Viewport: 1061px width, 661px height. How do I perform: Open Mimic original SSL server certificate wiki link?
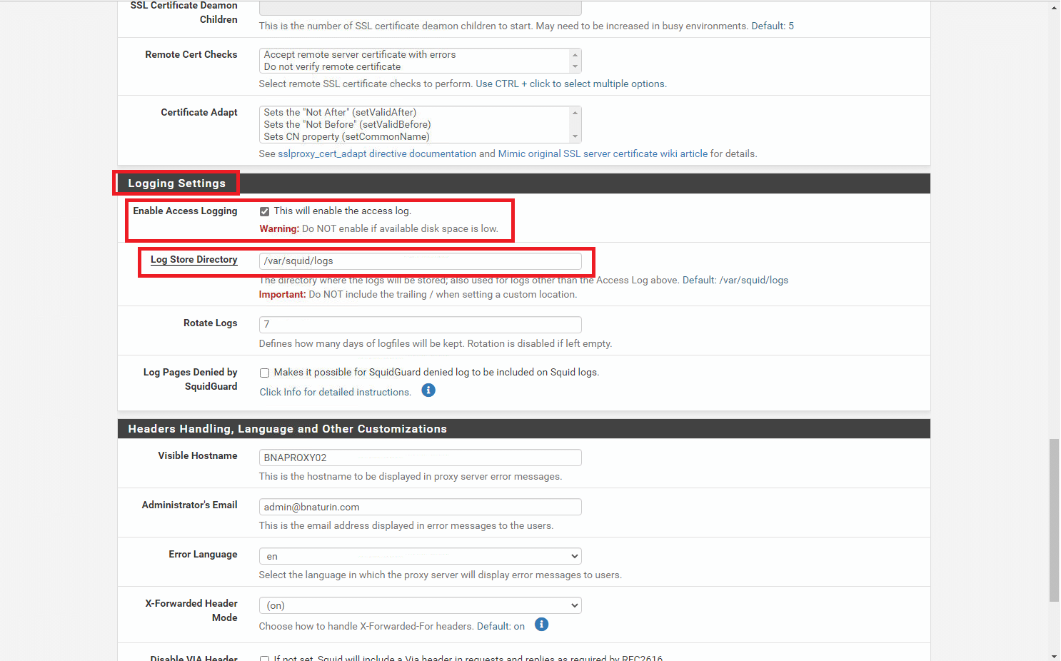(x=603, y=153)
